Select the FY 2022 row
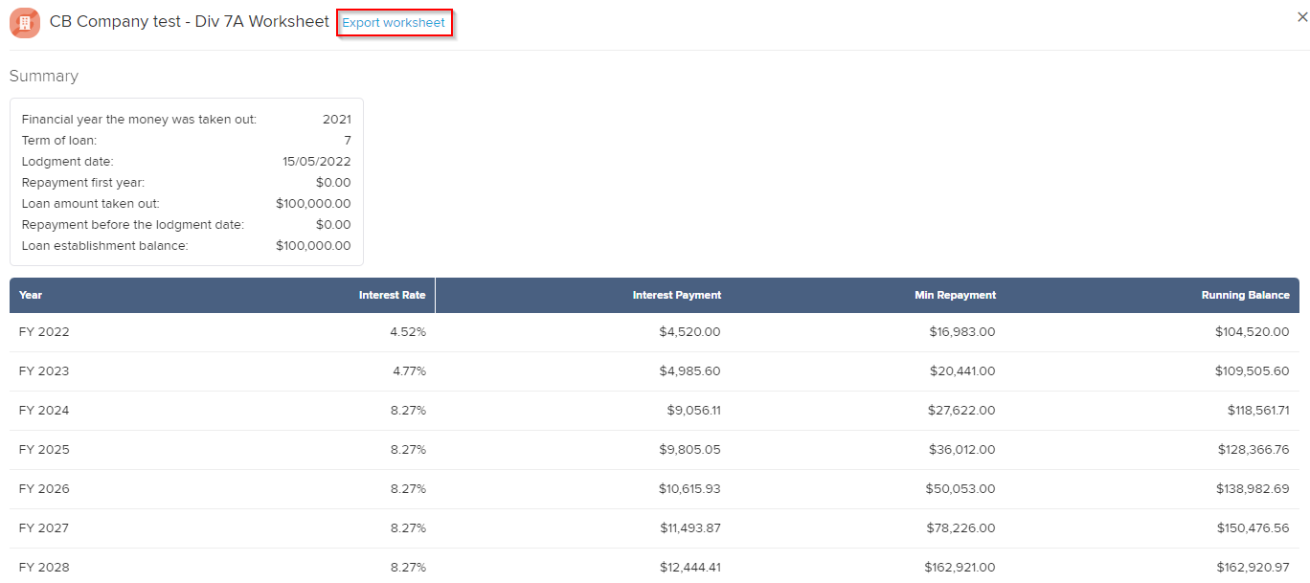Screen dimensions: 1310x583 tap(44, 332)
